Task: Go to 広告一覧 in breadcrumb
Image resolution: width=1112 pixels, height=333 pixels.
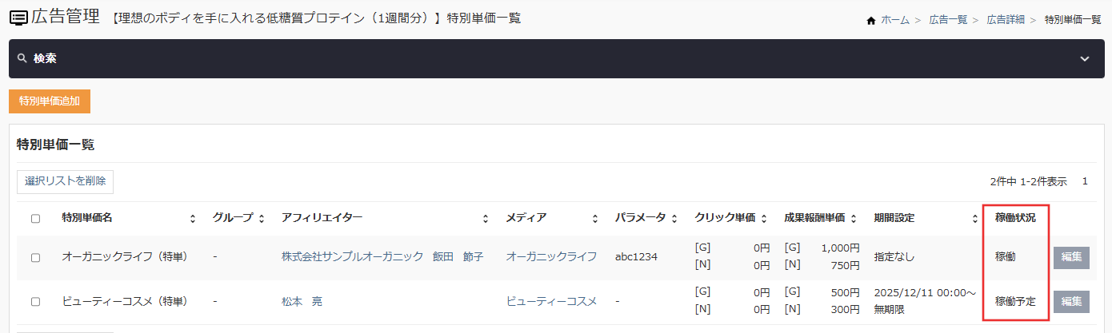Action: [949, 20]
